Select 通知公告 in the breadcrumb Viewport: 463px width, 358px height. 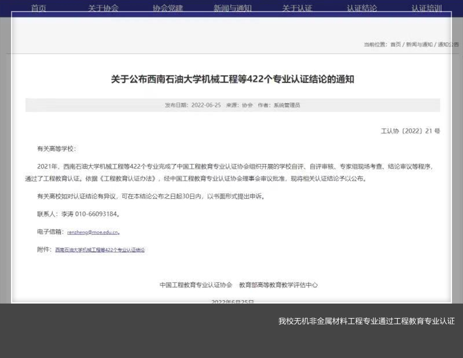pyautogui.click(x=448, y=45)
